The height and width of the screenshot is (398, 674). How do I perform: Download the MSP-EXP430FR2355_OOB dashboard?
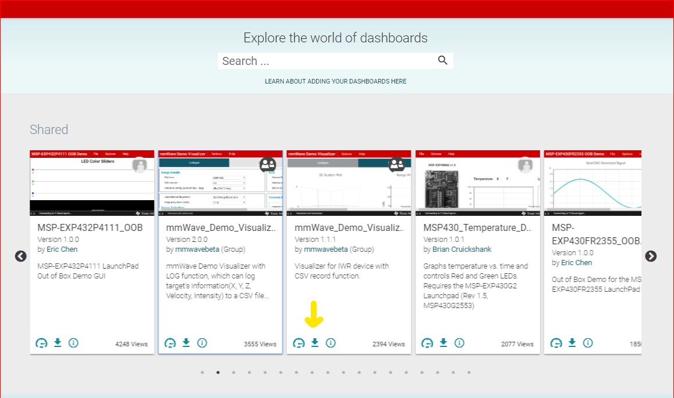tap(572, 343)
